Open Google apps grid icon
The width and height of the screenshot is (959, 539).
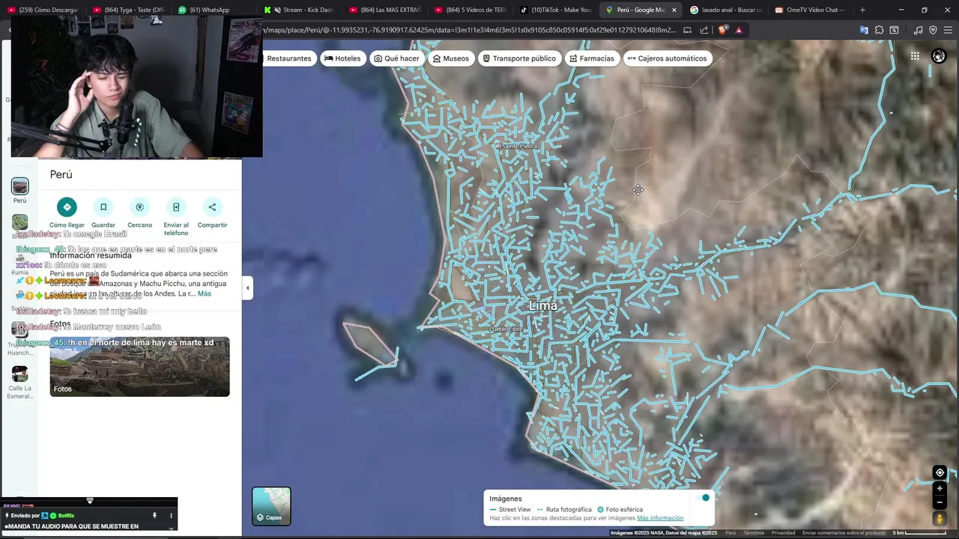915,56
